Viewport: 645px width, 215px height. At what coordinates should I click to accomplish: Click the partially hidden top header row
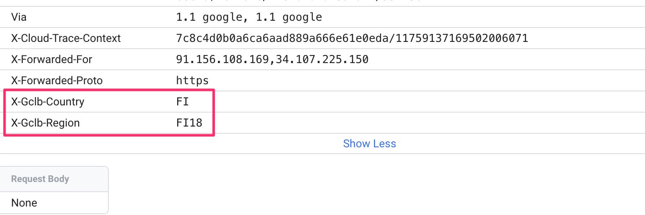(x=322, y=3)
